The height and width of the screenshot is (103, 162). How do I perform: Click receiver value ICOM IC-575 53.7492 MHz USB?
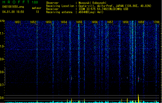pyautogui.click(x=103, y=9)
